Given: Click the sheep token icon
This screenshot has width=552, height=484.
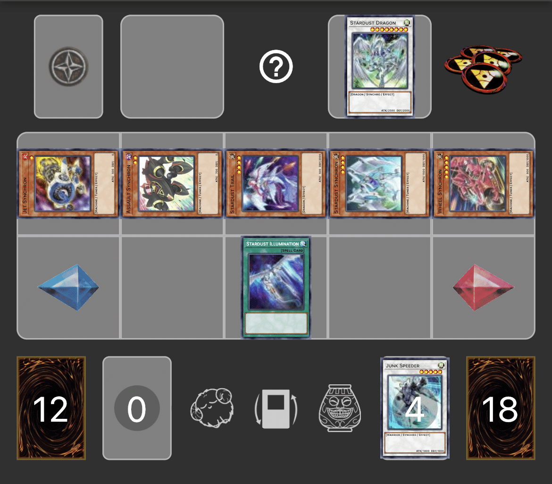Looking at the screenshot, I should (212, 408).
